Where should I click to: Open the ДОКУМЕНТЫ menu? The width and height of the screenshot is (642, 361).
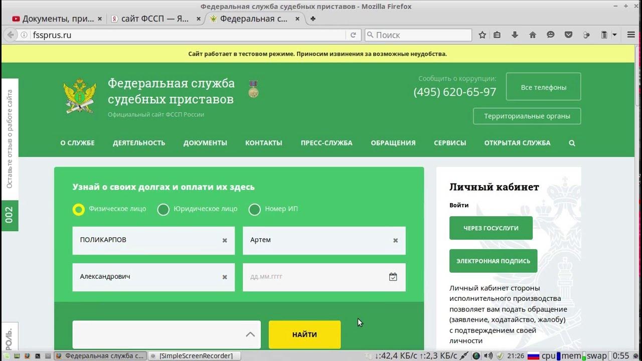pos(205,143)
